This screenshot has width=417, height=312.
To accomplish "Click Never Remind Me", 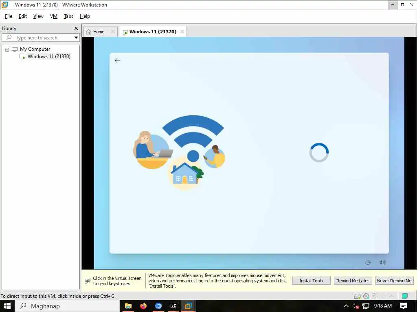I will pos(394,281).
